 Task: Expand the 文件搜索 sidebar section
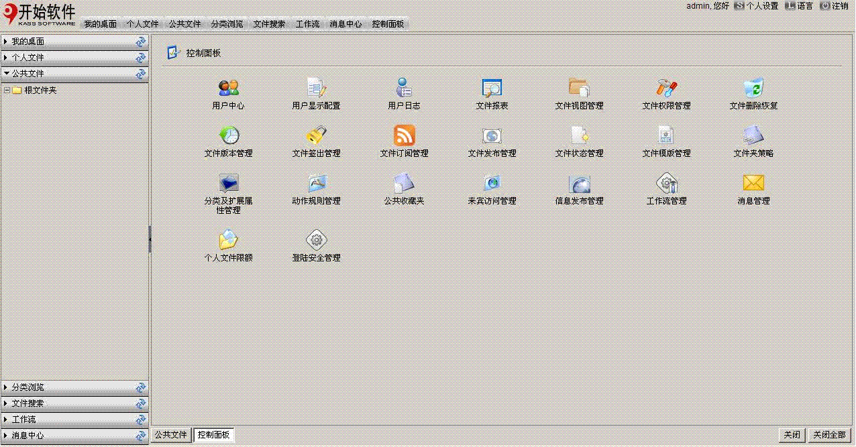tap(28, 403)
